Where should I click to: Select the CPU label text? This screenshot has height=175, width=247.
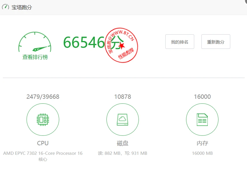pos(43,143)
